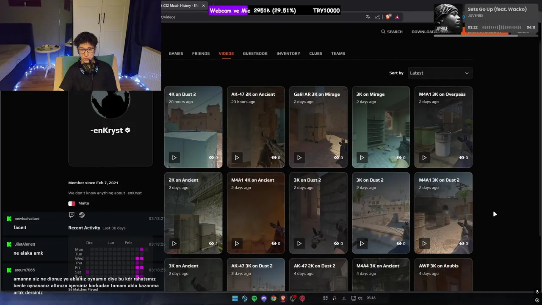Click chat username JiletAhmettt

click(x=25, y=244)
